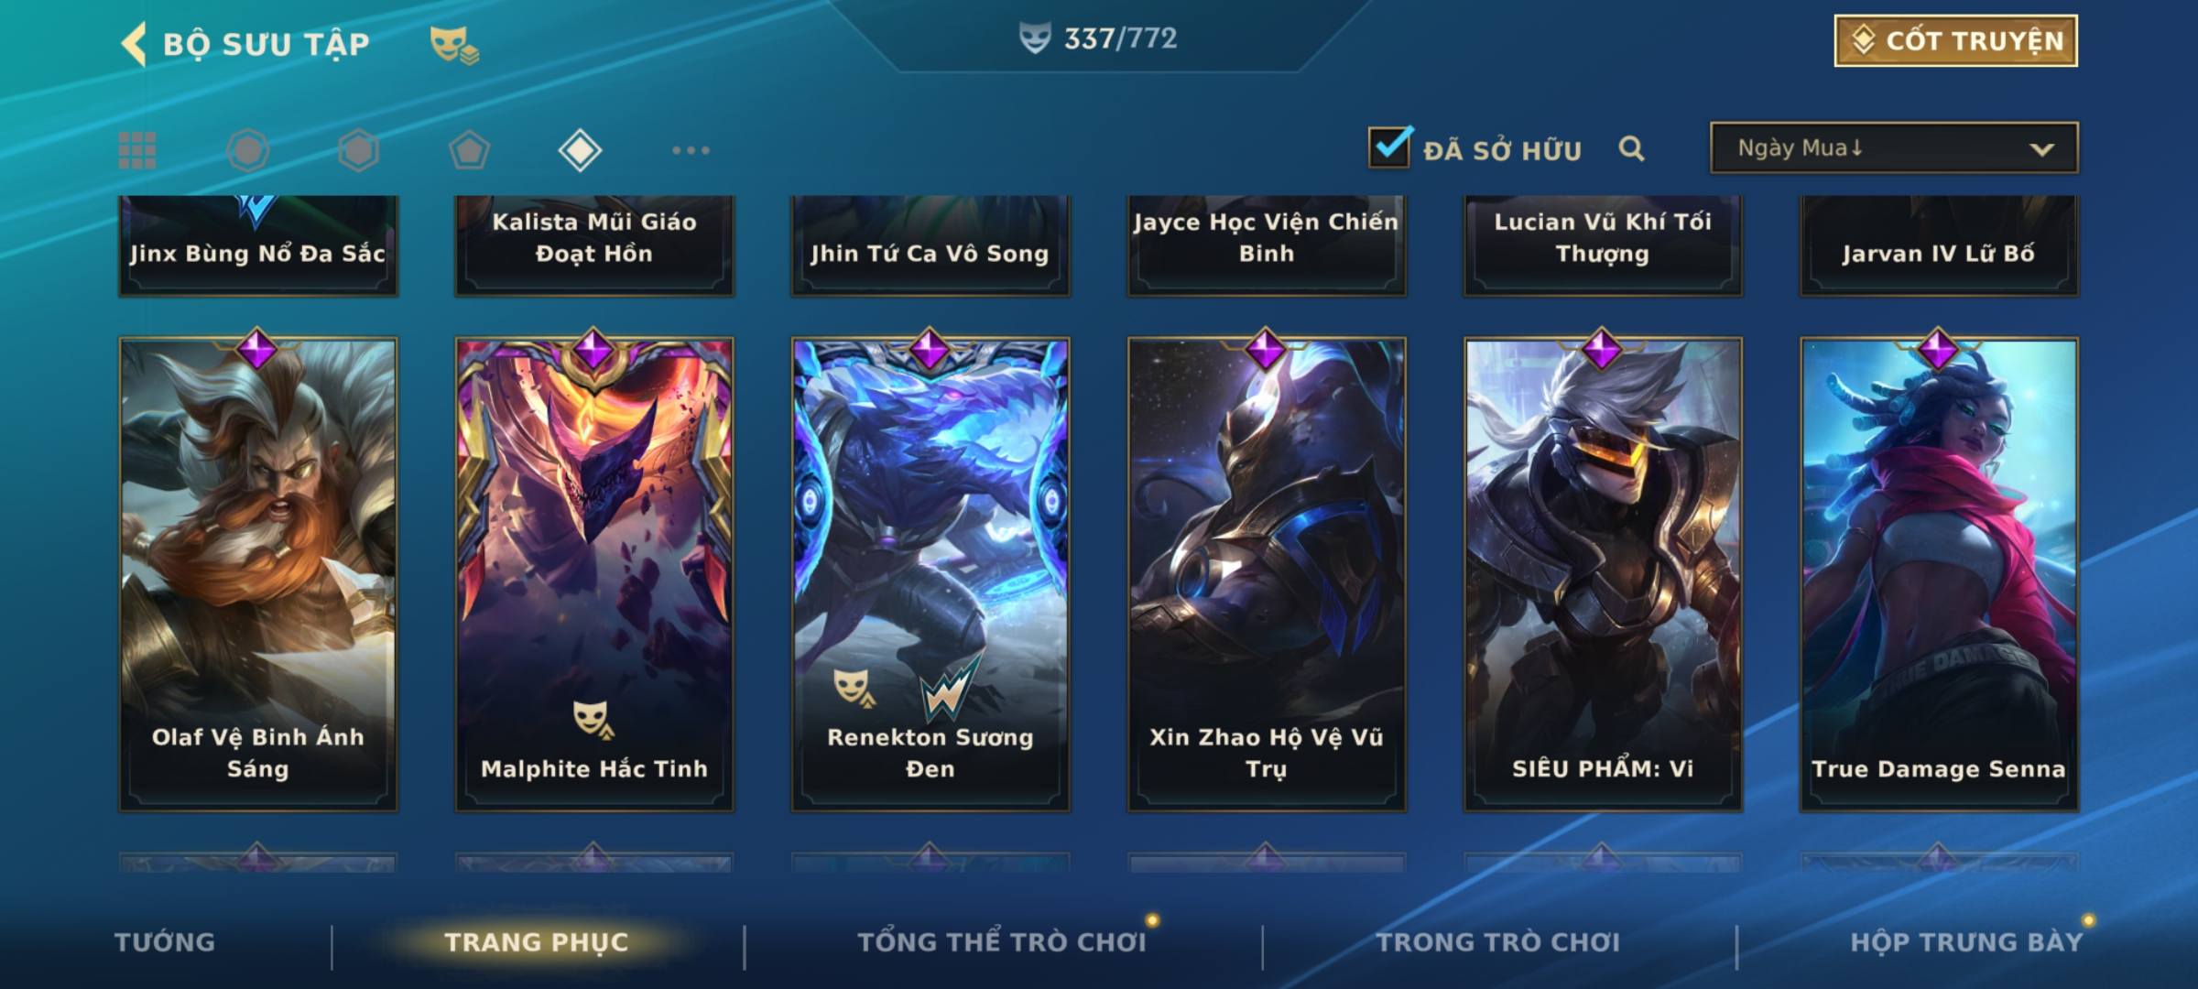The width and height of the screenshot is (2198, 989).
Task: Switch to the Tướng tab
Action: click(x=165, y=941)
